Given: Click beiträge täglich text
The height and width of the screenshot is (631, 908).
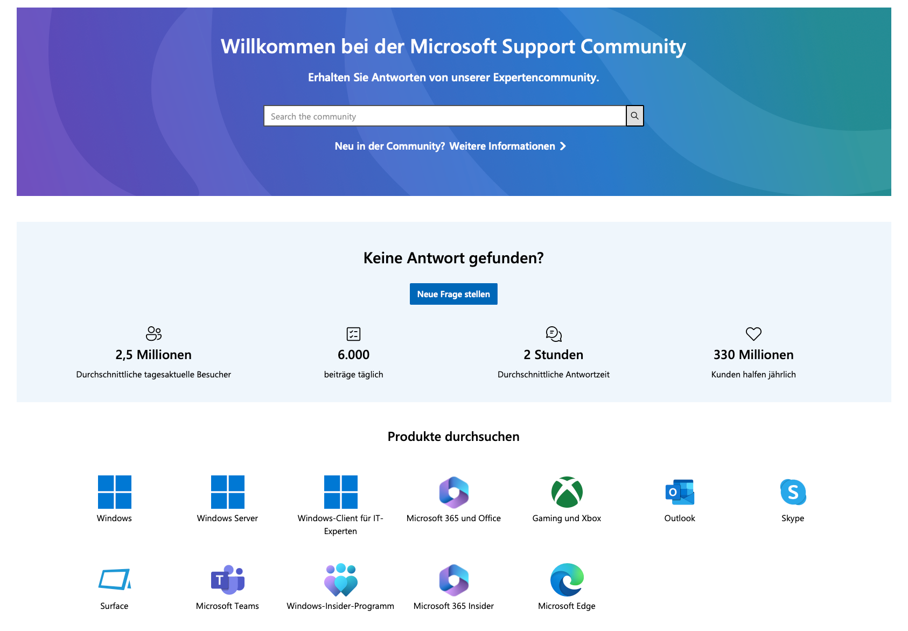Looking at the screenshot, I should 353,374.
